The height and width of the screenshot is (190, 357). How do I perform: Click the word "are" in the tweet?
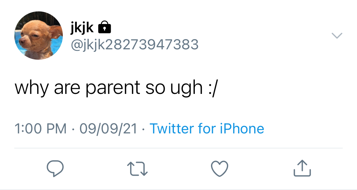(x=67, y=88)
